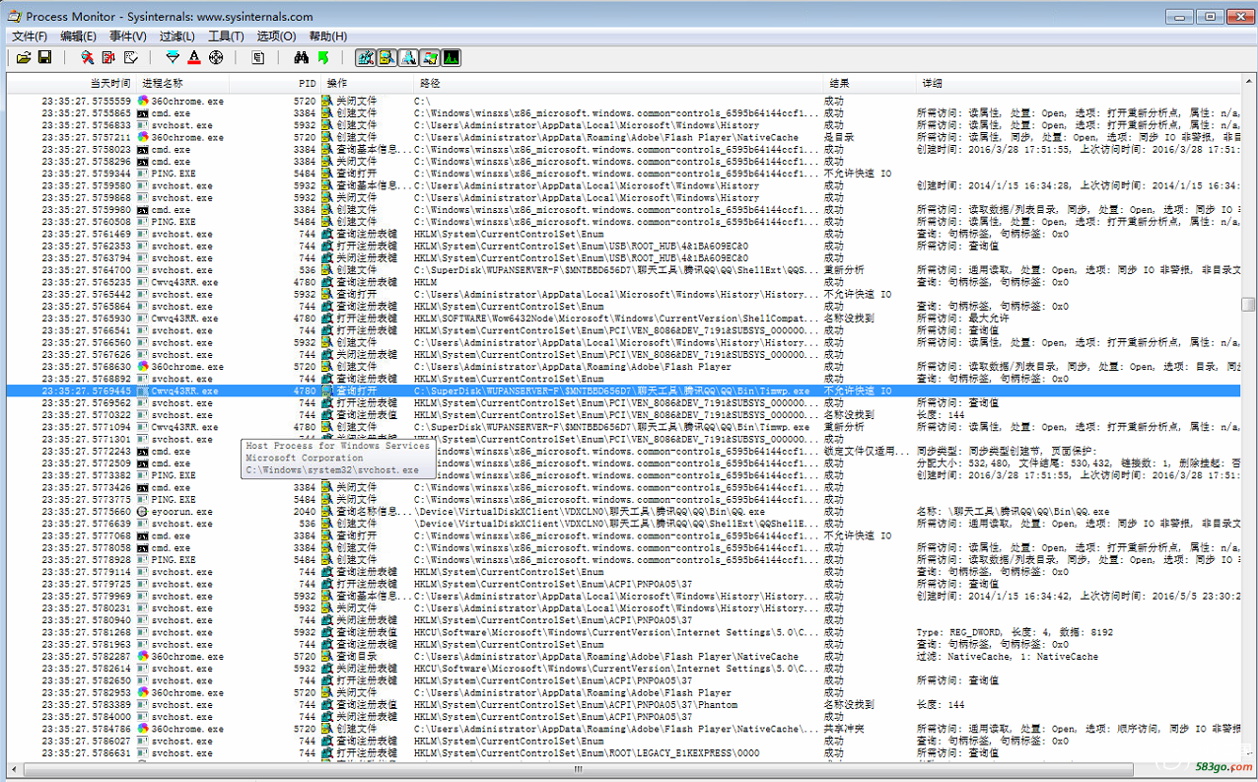Click the 过滤: NativeCache detail cell
1258x782 pixels.
click(1007, 657)
